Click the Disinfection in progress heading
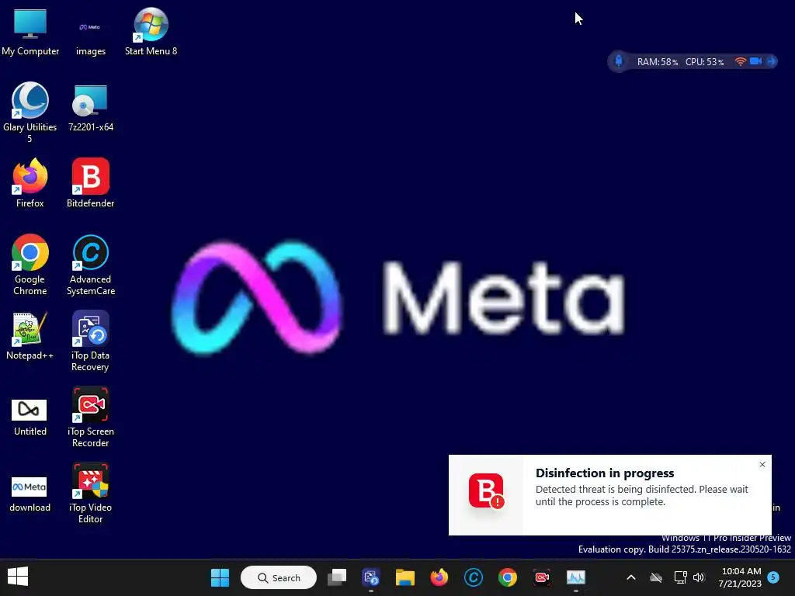Image resolution: width=795 pixels, height=596 pixels. [x=605, y=473]
